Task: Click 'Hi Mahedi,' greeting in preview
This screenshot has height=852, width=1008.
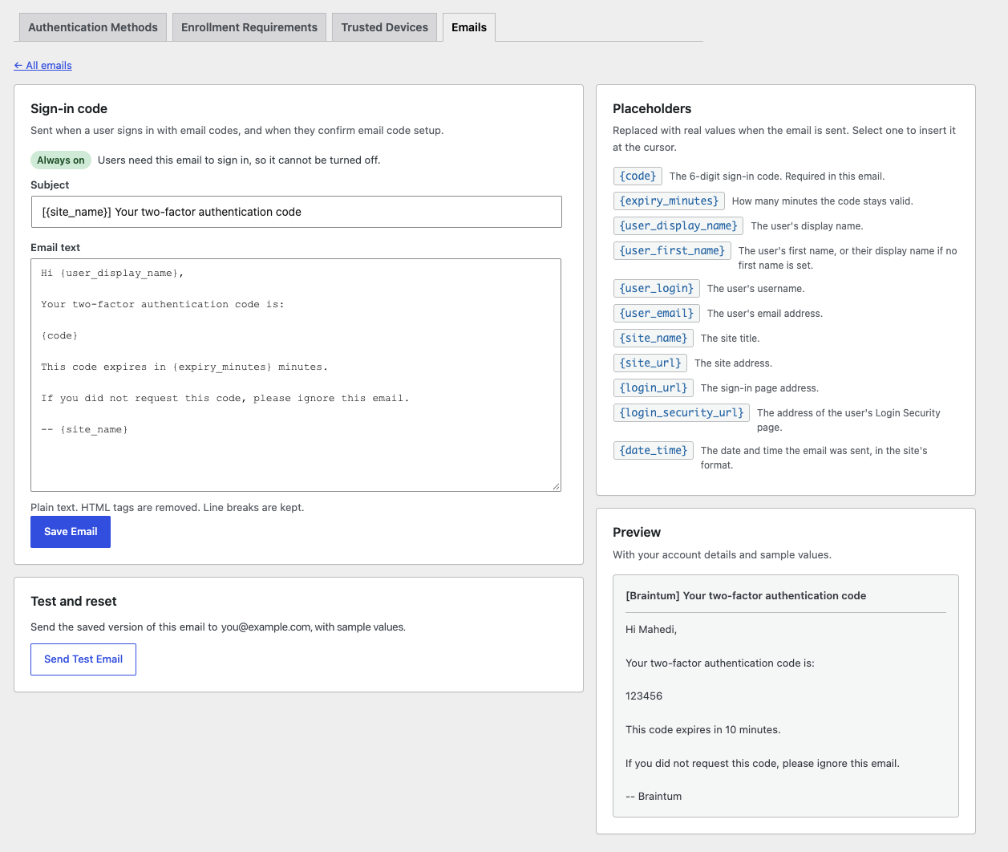Action: click(651, 630)
